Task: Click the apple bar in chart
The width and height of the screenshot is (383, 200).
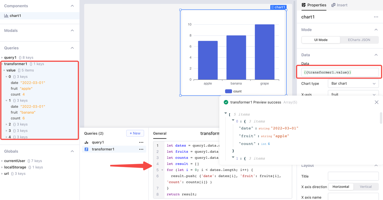Action: [x=208, y=60]
